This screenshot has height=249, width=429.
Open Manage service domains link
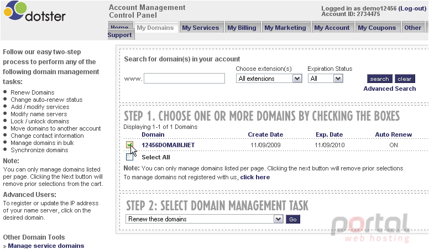tap(46, 246)
